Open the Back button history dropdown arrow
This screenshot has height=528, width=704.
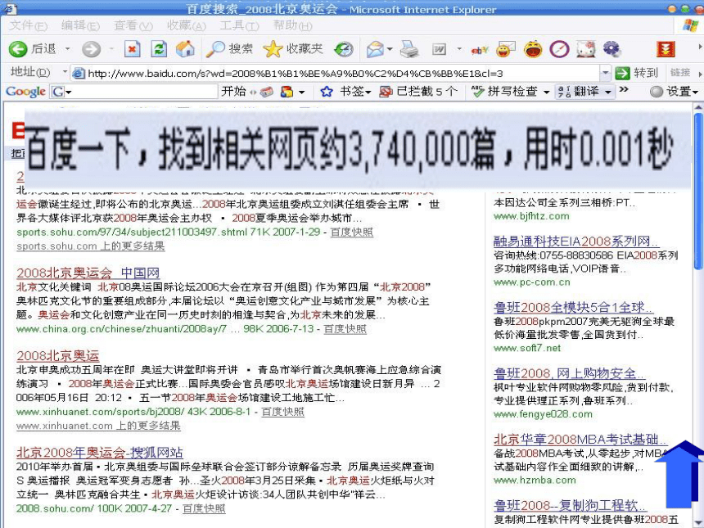point(68,48)
